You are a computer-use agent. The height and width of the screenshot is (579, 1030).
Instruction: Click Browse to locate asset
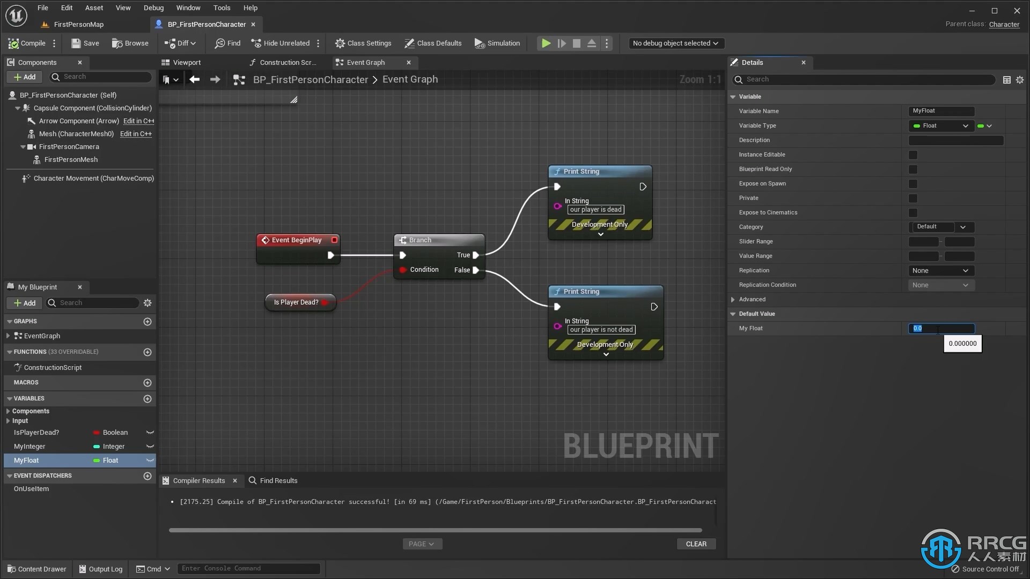[130, 43]
